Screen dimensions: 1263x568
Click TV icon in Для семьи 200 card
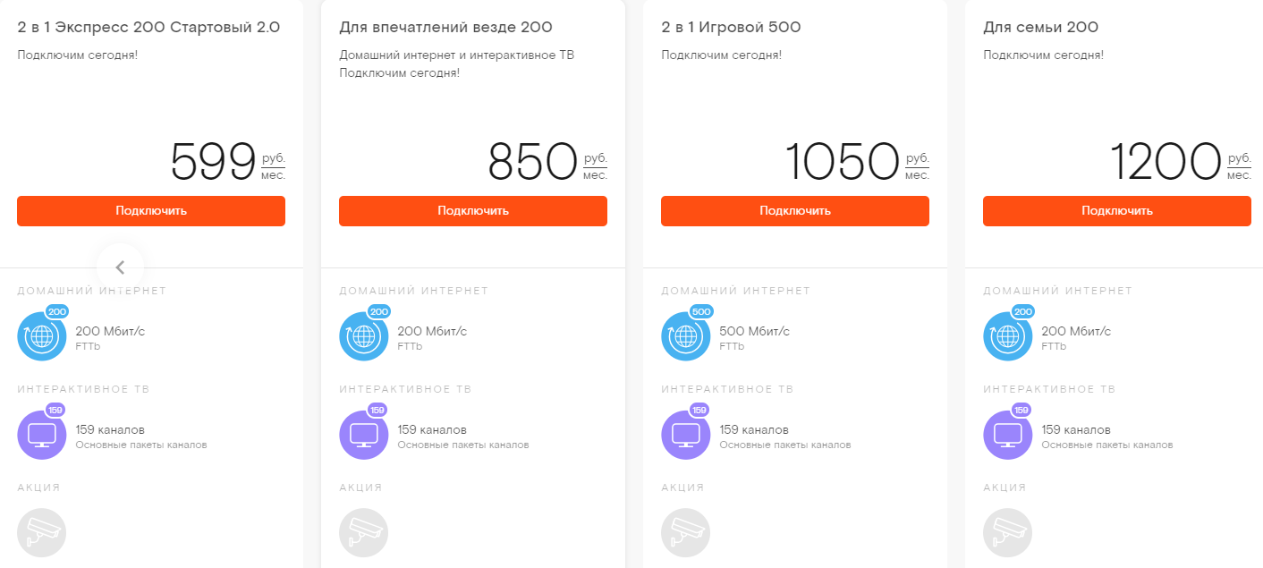pyautogui.click(x=1007, y=435)
